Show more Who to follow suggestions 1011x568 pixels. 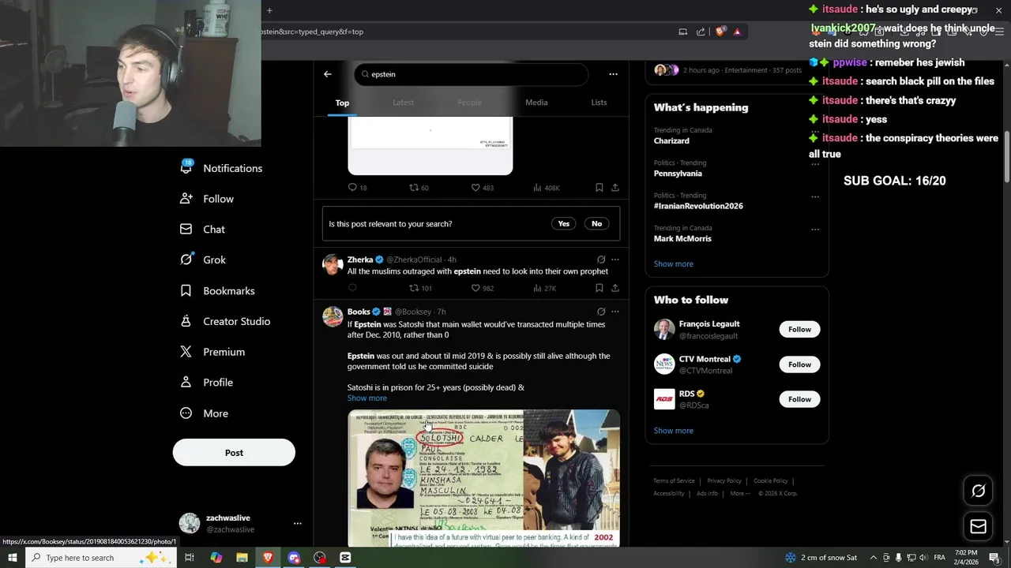(x=674, y=431)
